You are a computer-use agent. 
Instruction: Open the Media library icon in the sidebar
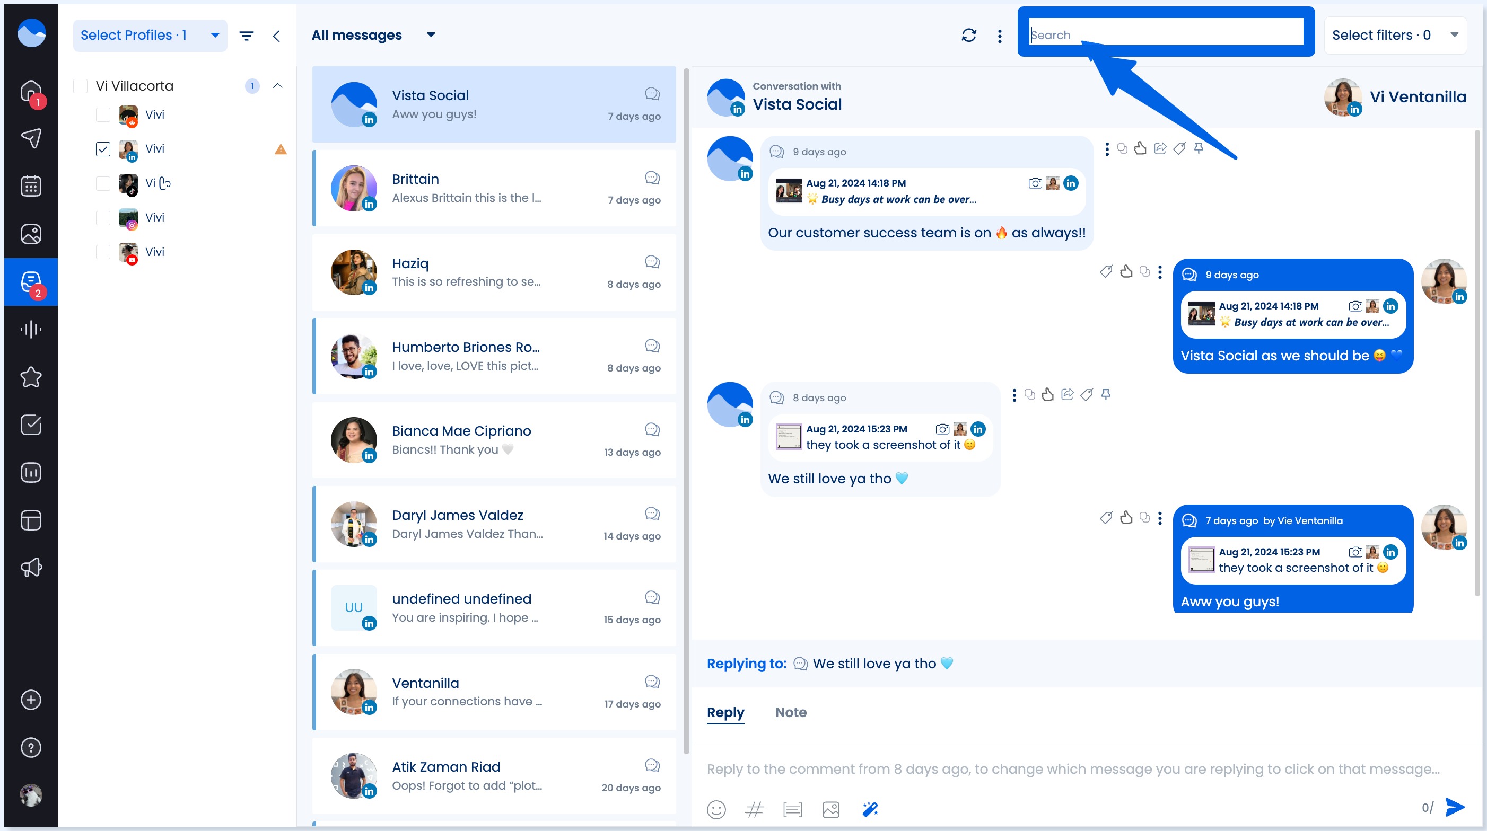30,234
